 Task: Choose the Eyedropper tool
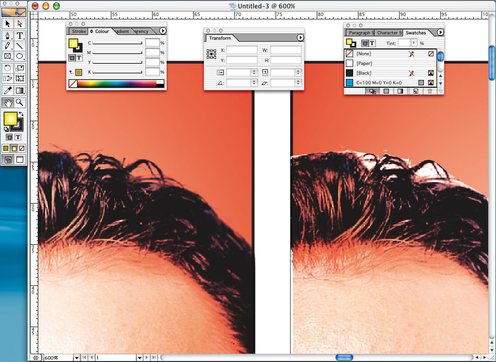point(8,91)
